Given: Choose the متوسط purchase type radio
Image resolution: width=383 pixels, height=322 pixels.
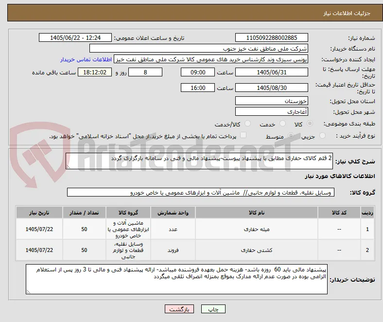Looking at the screenshot, I should click(x=291, y=136).
